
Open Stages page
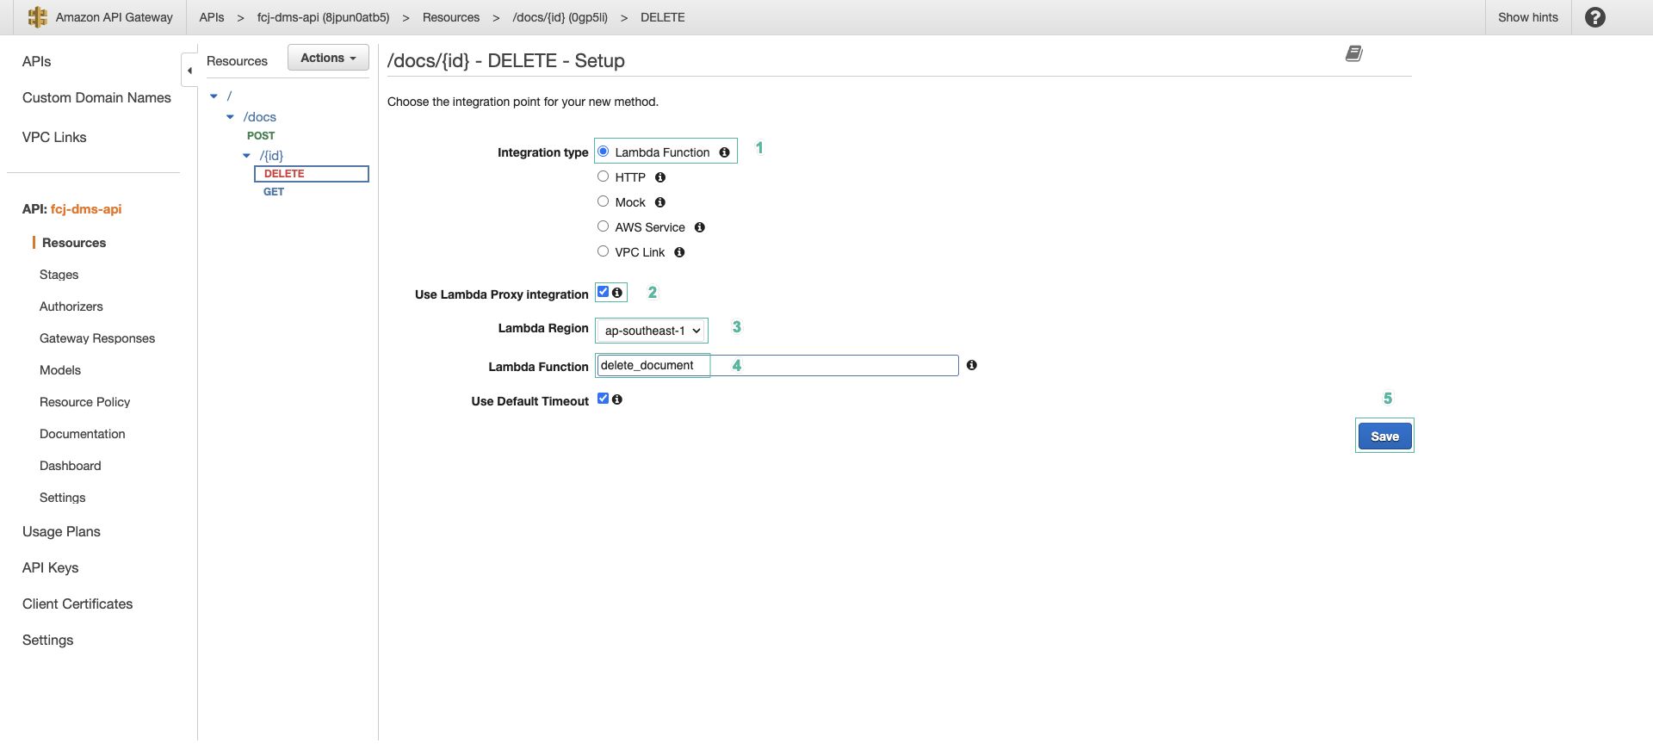click(59, 275)
